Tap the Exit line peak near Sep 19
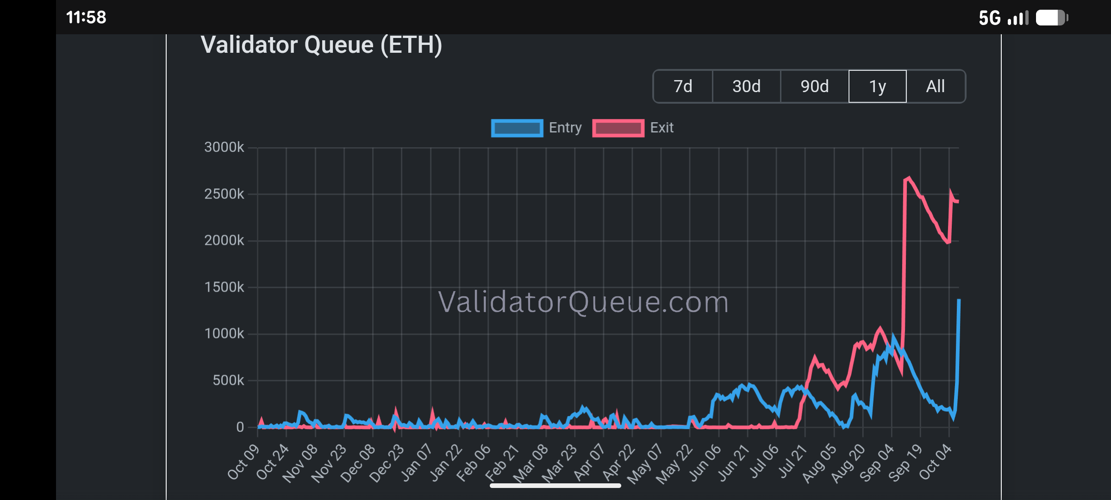The height and width of the screenshot is (500, 1111). pos(909,178)
